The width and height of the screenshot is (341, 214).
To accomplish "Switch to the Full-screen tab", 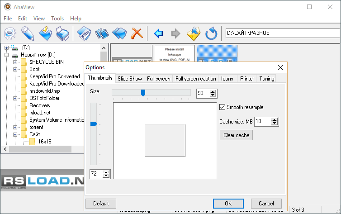I will point(159,79).
